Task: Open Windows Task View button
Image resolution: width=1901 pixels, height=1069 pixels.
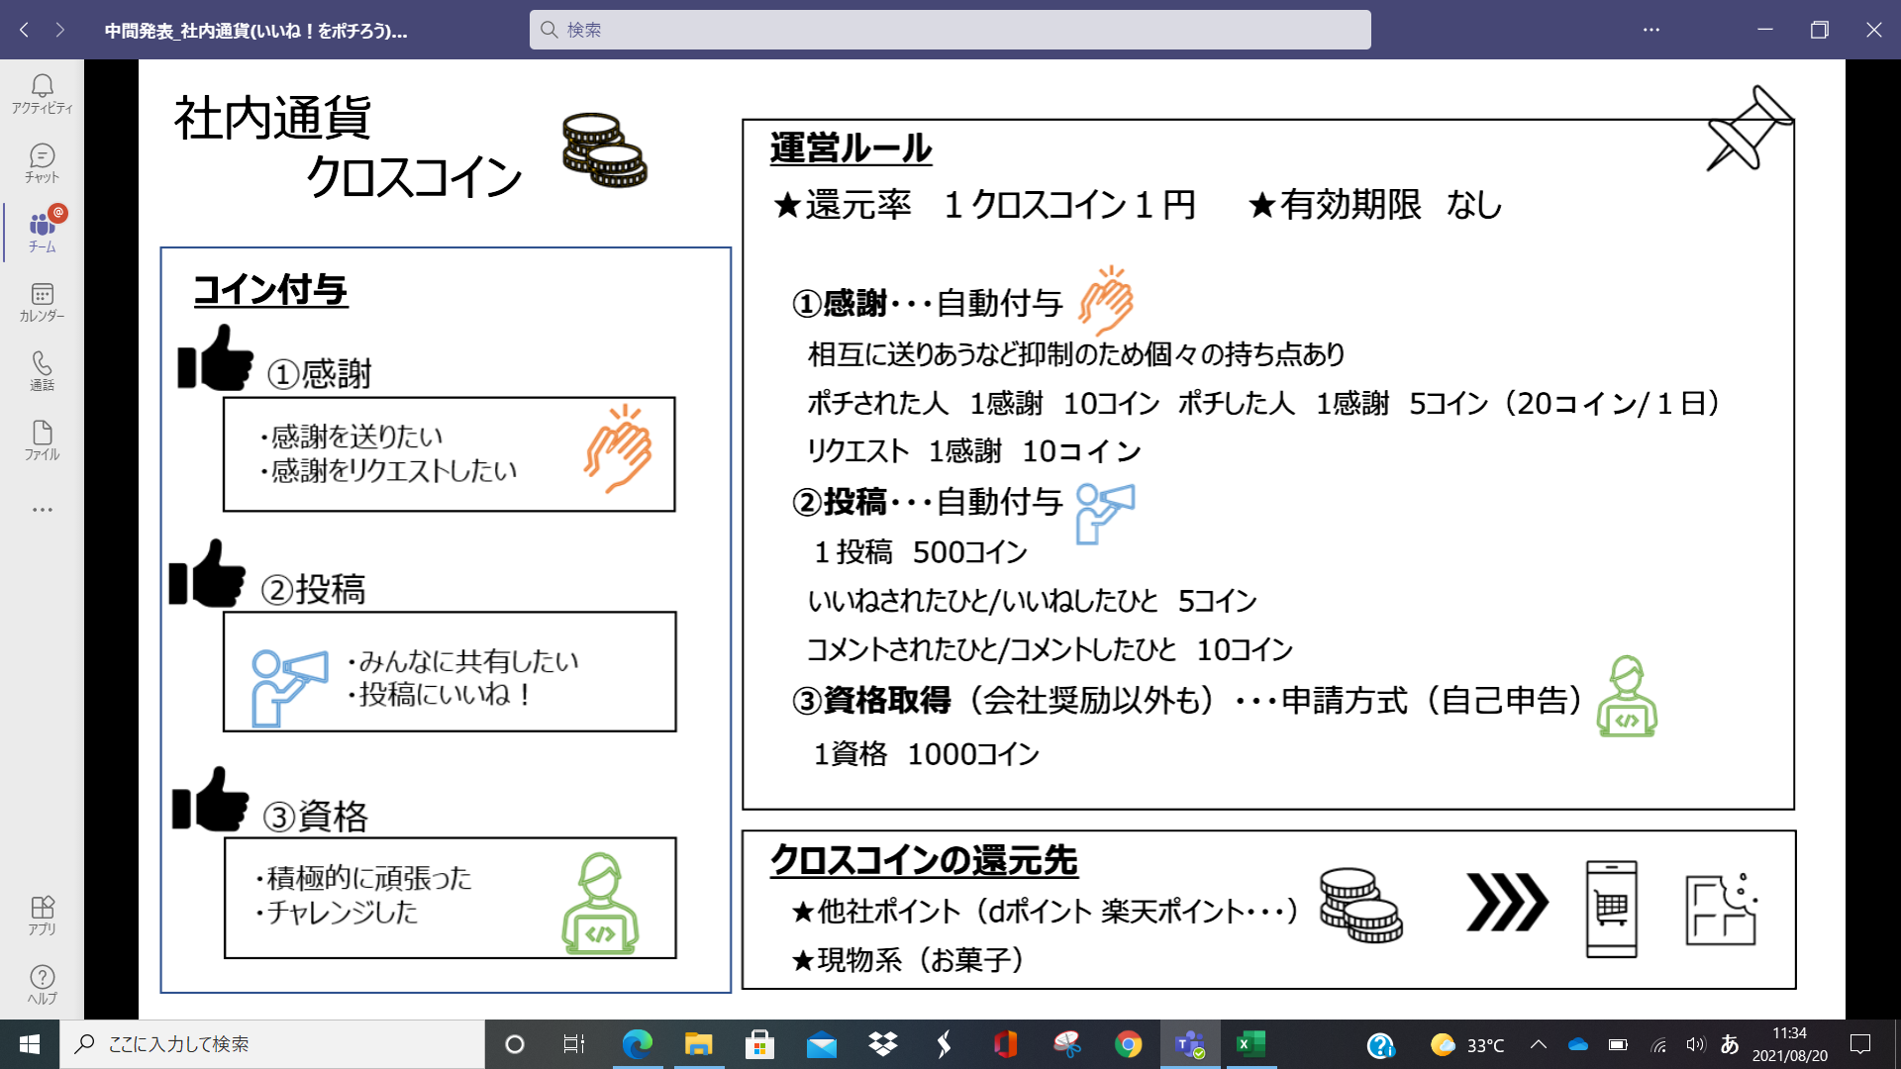Action: (x=573, y=1044)
